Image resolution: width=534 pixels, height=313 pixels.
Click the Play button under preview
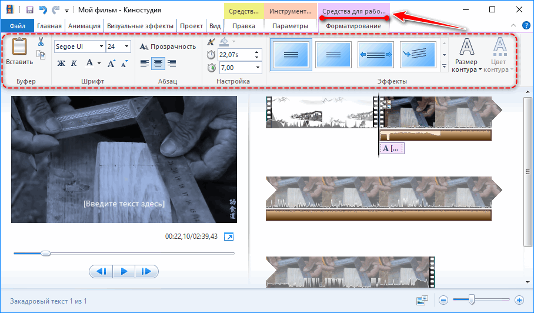point(124,271)
